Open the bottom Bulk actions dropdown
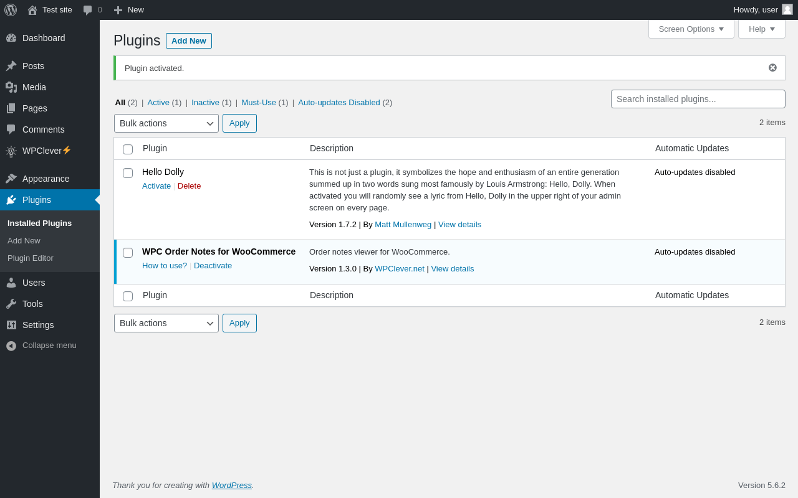The width and height of the screenshot is (798, 498). pyautogui.click(x=166, y=323)
